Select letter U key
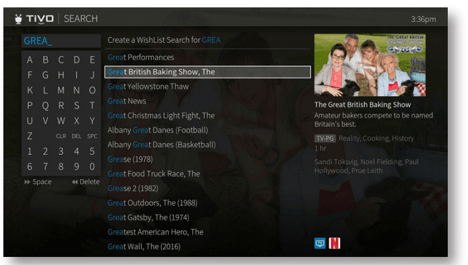 pyautogui.click(x=30, y=120)
